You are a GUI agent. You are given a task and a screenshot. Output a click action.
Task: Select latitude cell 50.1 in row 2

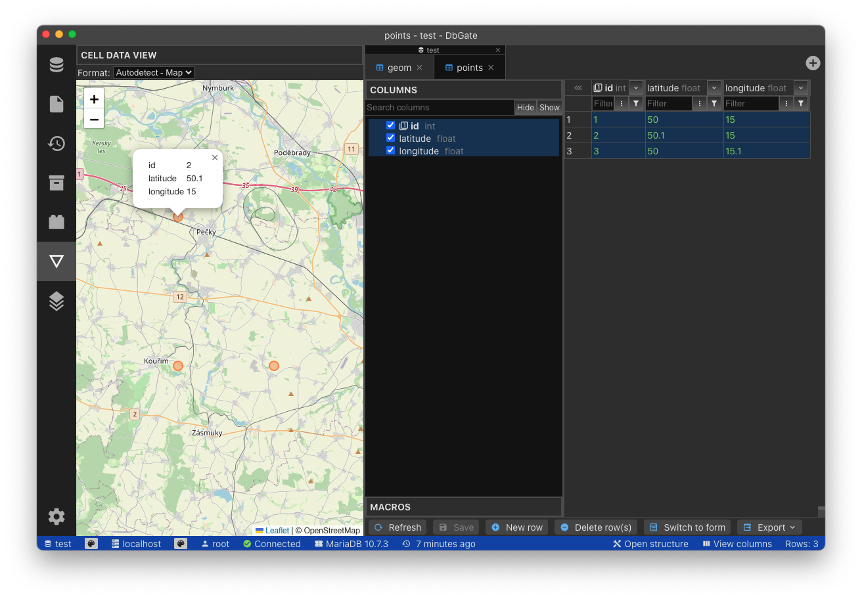click(684, 135)
